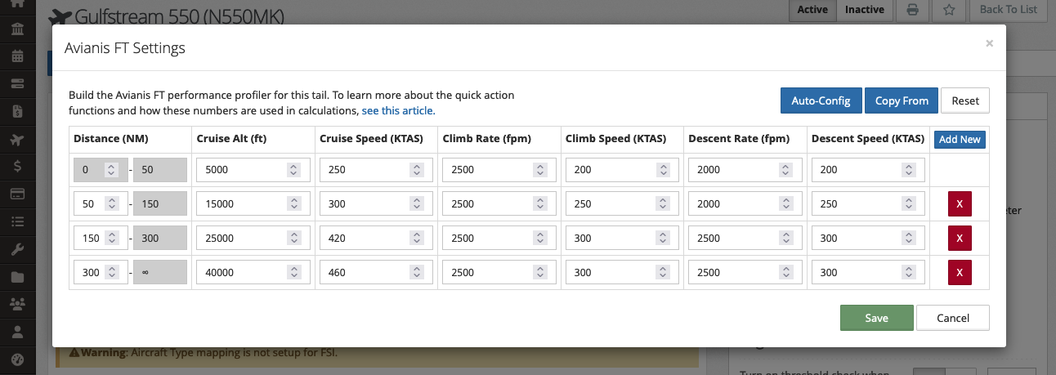This screenshot has width=1056, height=375.
Task: Open the credit card sidebar icon
Action: click(17, 194)
